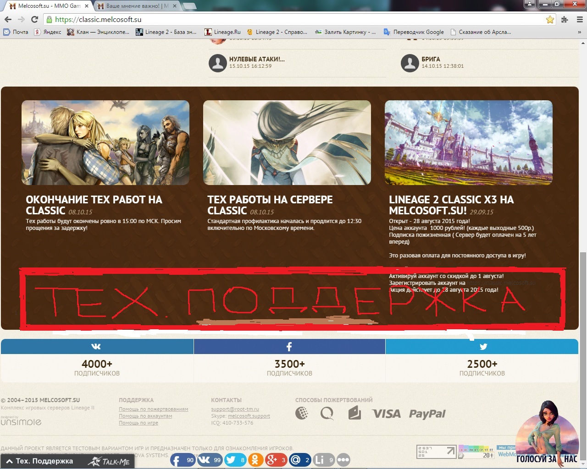Click the VK subscribers banner button
The height and width of the screenshot is (469, 587).
(x=97, y=346)
